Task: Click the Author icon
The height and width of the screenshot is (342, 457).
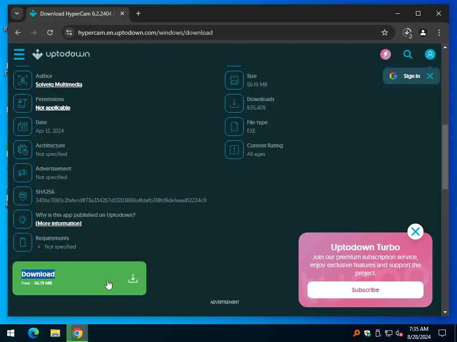Action: (x=23, y=80)
